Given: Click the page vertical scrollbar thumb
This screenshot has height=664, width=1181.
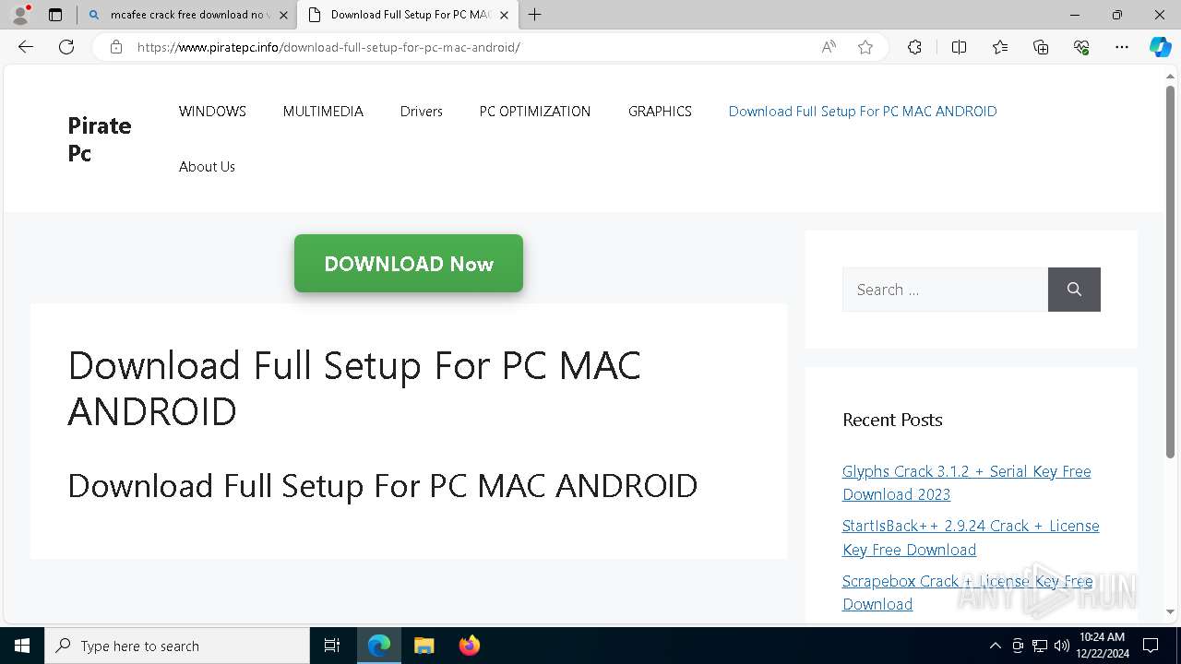Looking at the screenshot, I should tap(1171, 272).
